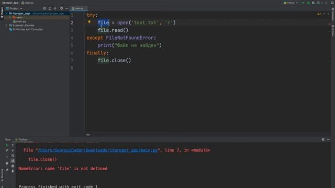The image size is (335, 188).
Task: Switch to the main.py editor tab
Action: pos(78,8)
